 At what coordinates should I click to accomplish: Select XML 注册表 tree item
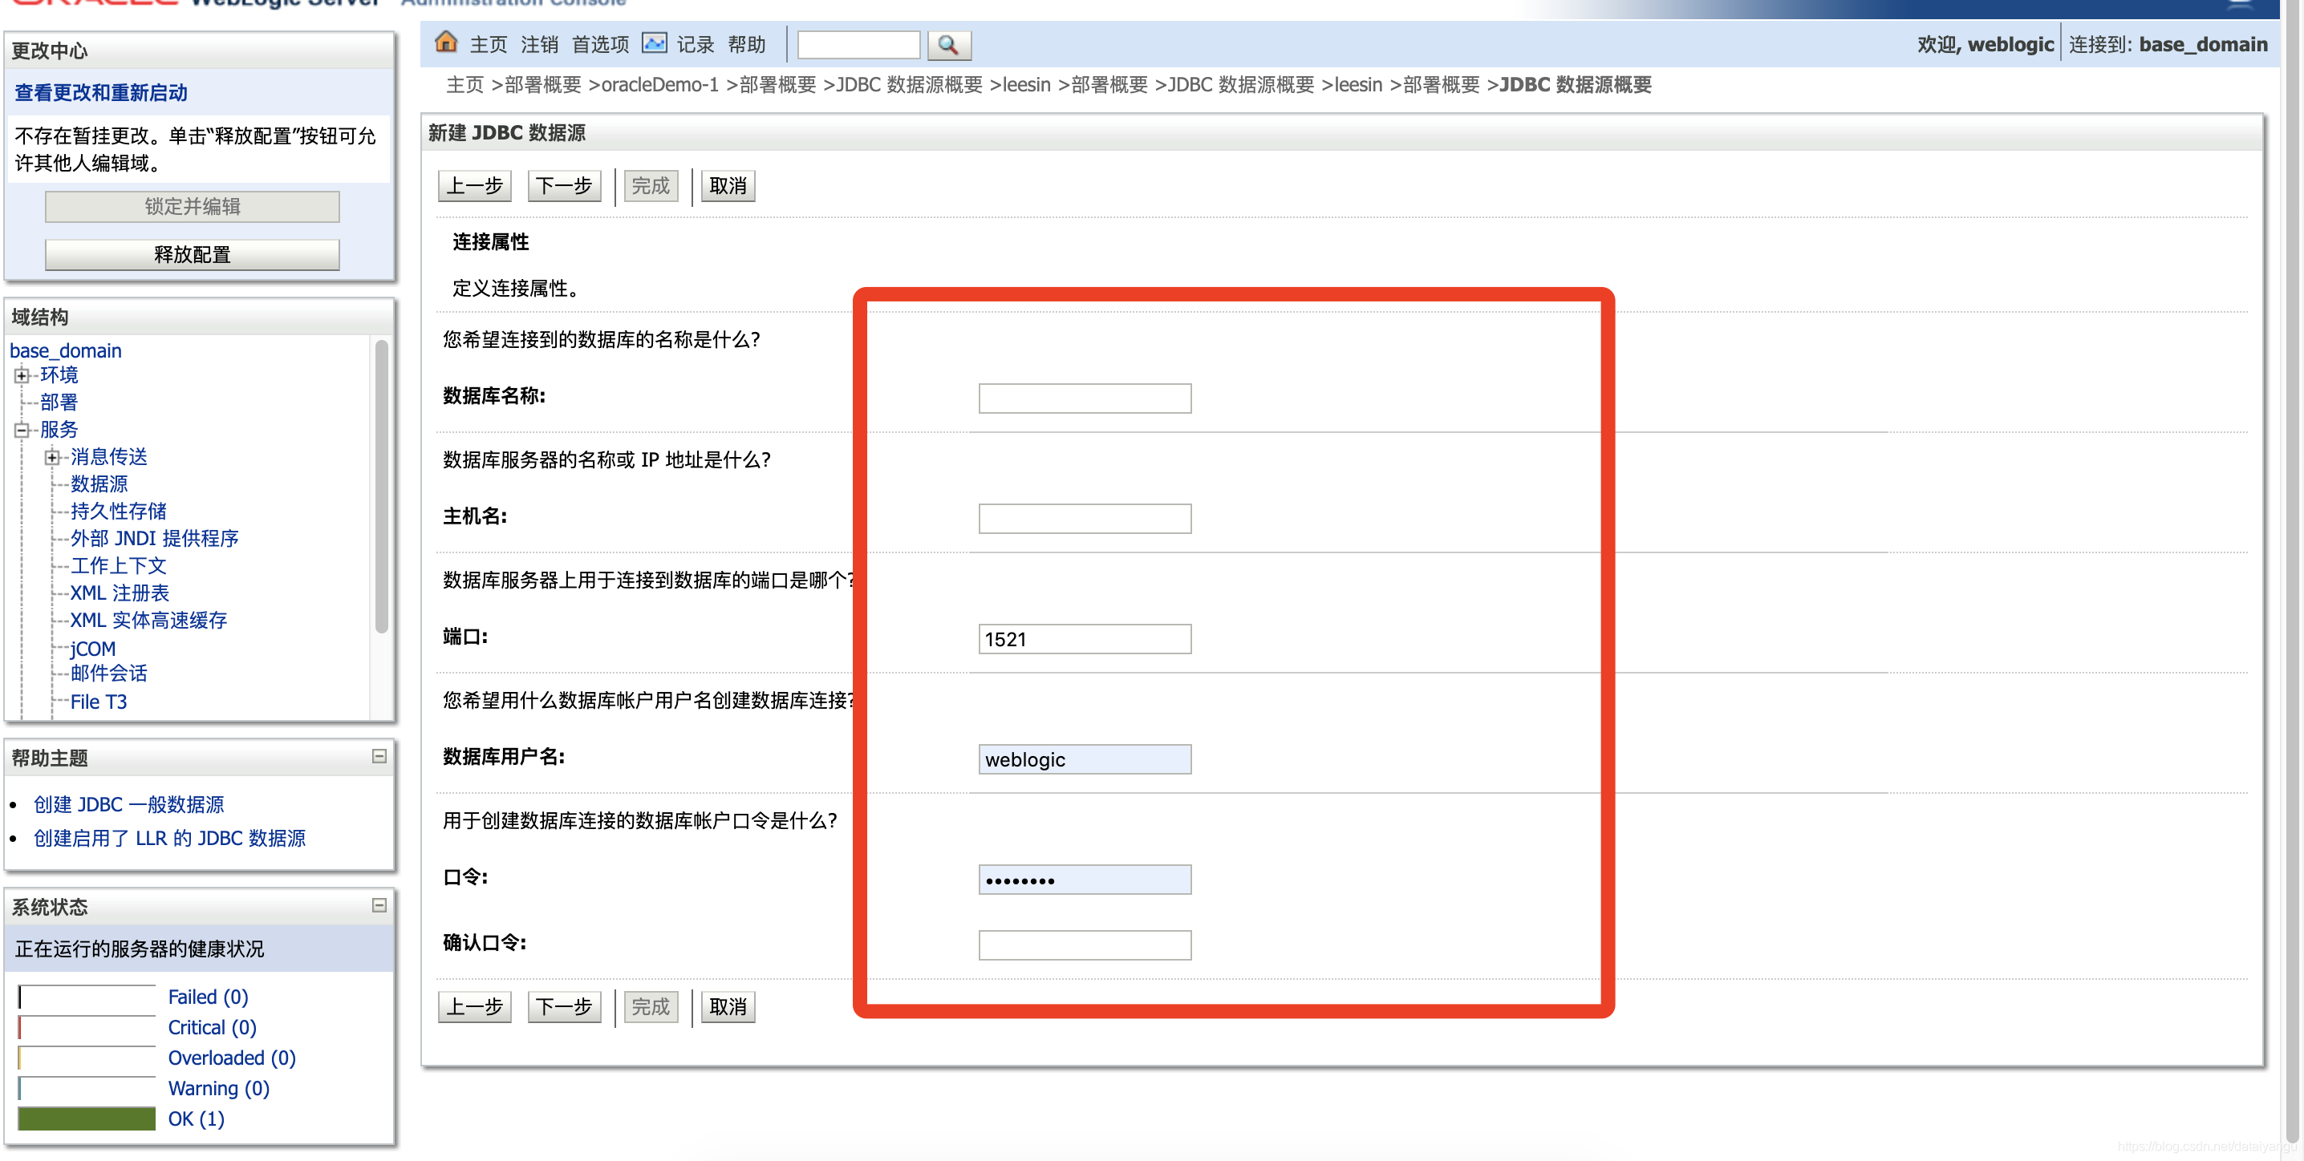tap(120, 593)
